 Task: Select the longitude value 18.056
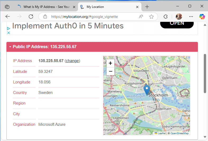[44, 82]
